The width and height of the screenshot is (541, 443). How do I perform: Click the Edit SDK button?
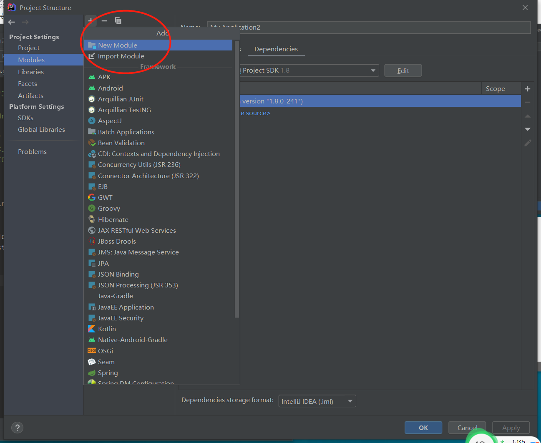click(403, 70)
